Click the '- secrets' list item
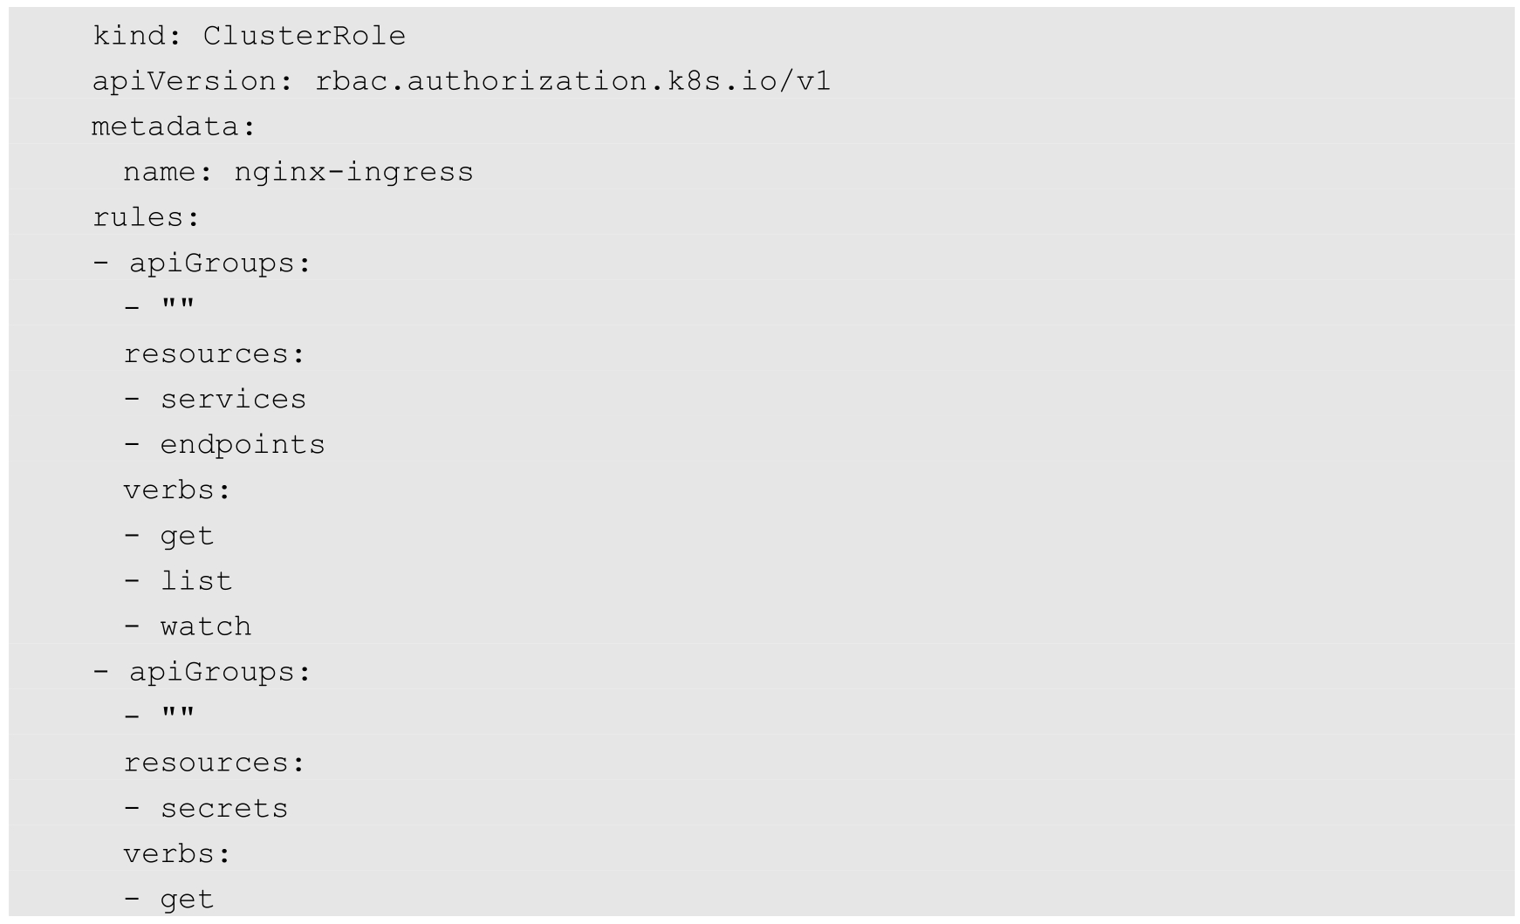Screen dimensions: 1520x924 [x=206, y=808]
